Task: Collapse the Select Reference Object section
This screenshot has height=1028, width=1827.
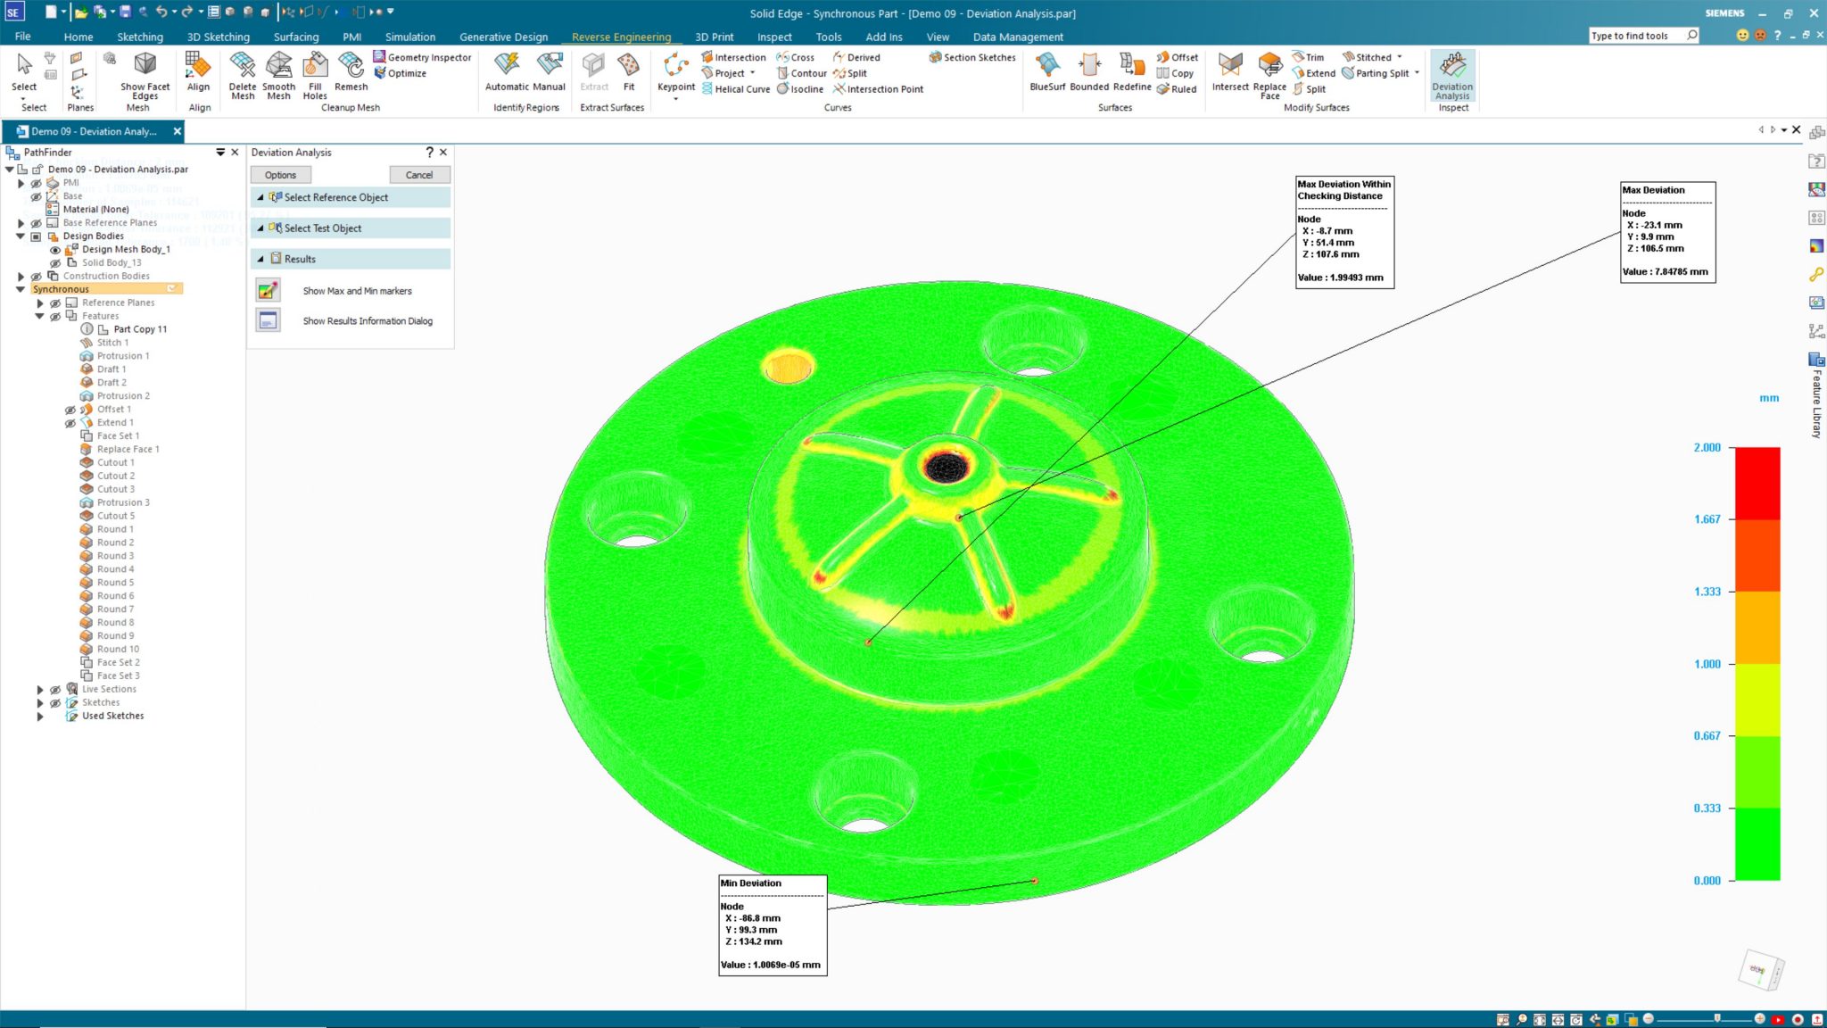Action: click(260, 197)
